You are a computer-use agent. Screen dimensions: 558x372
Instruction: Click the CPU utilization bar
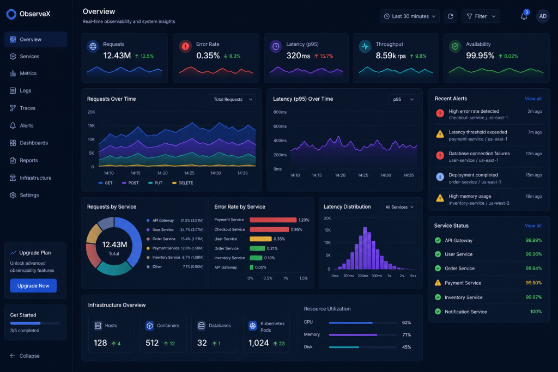(362, 323)
